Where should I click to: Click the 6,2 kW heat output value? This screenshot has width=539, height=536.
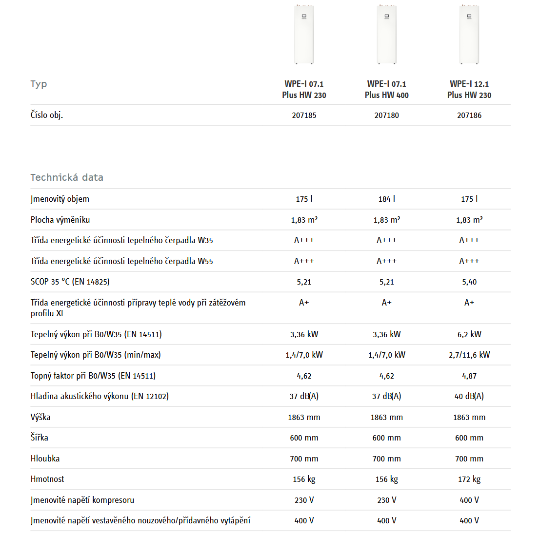point(469,334)
